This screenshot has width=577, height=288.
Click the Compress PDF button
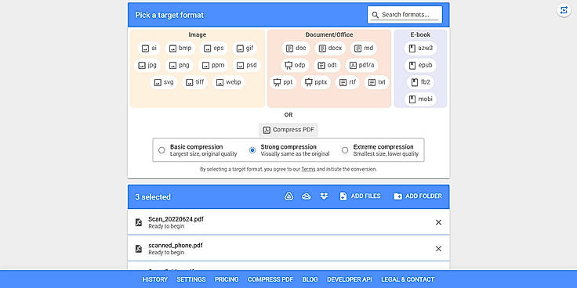[x=288, y=130]
